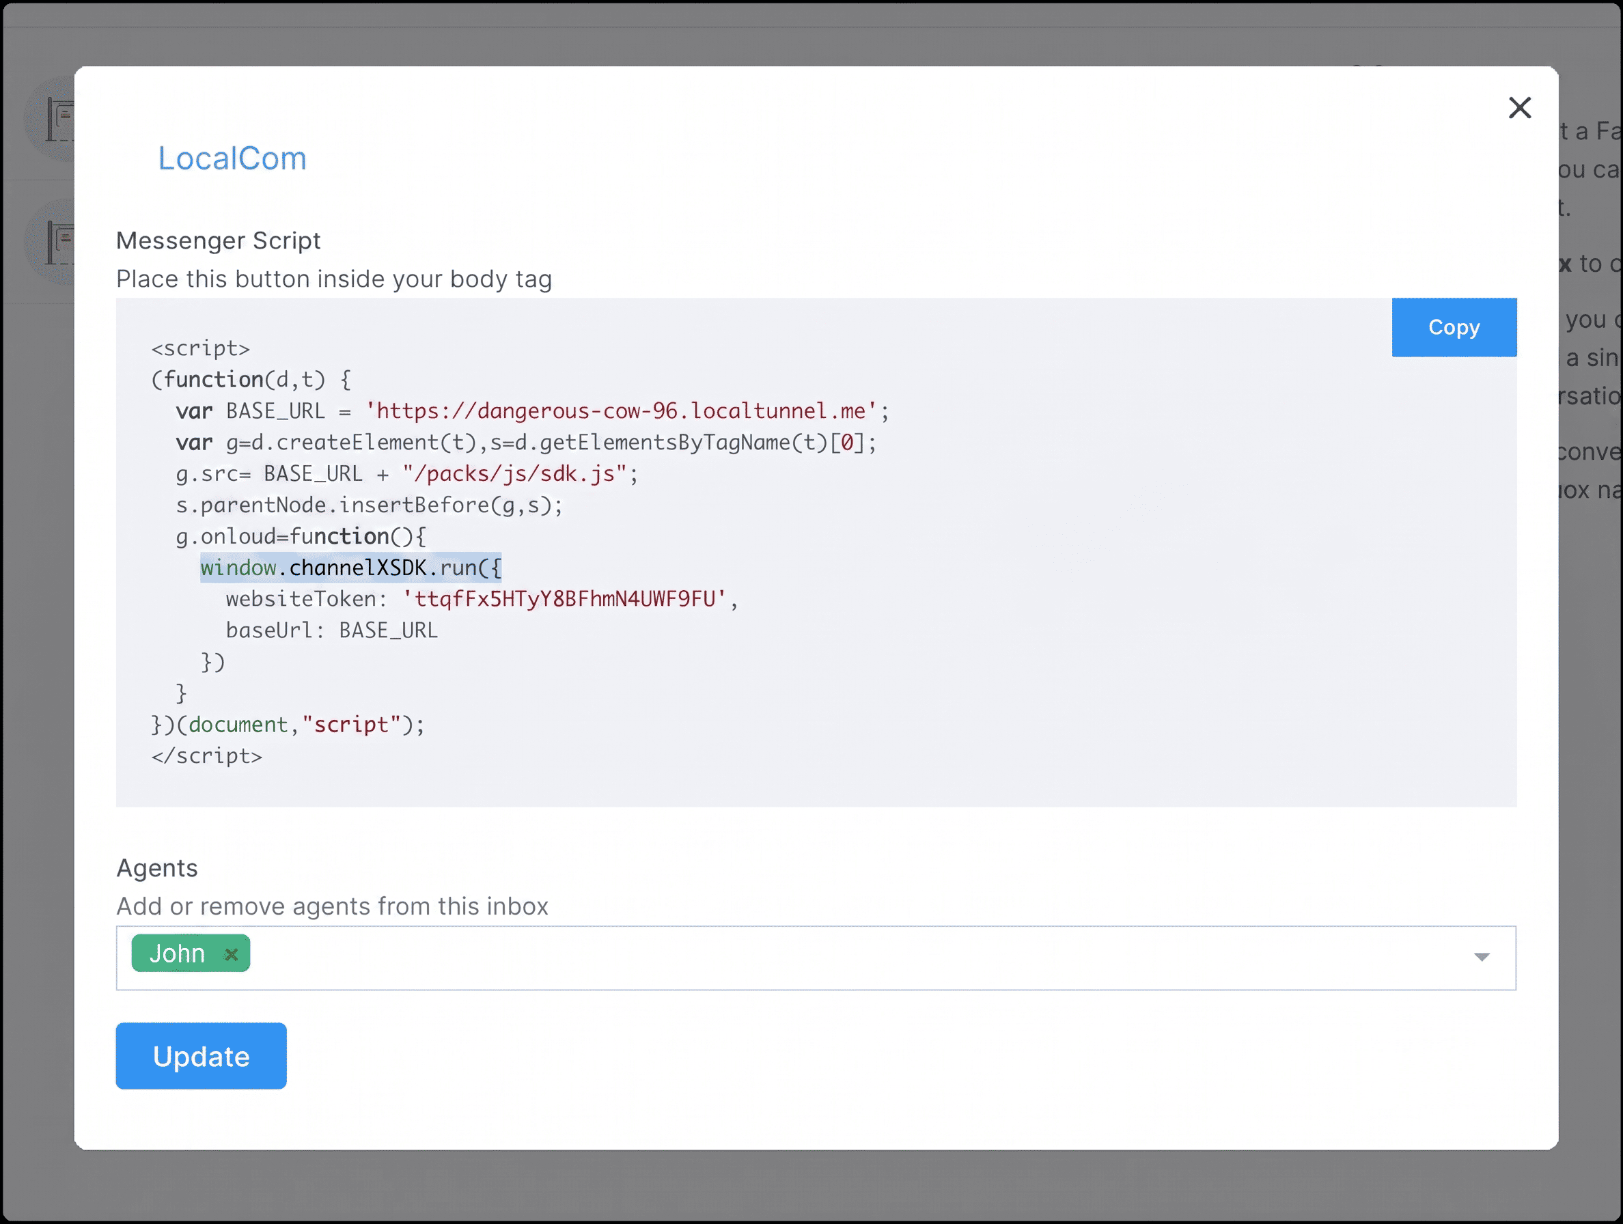
Task: Remove John from agents list
Action: click(231, 954)
